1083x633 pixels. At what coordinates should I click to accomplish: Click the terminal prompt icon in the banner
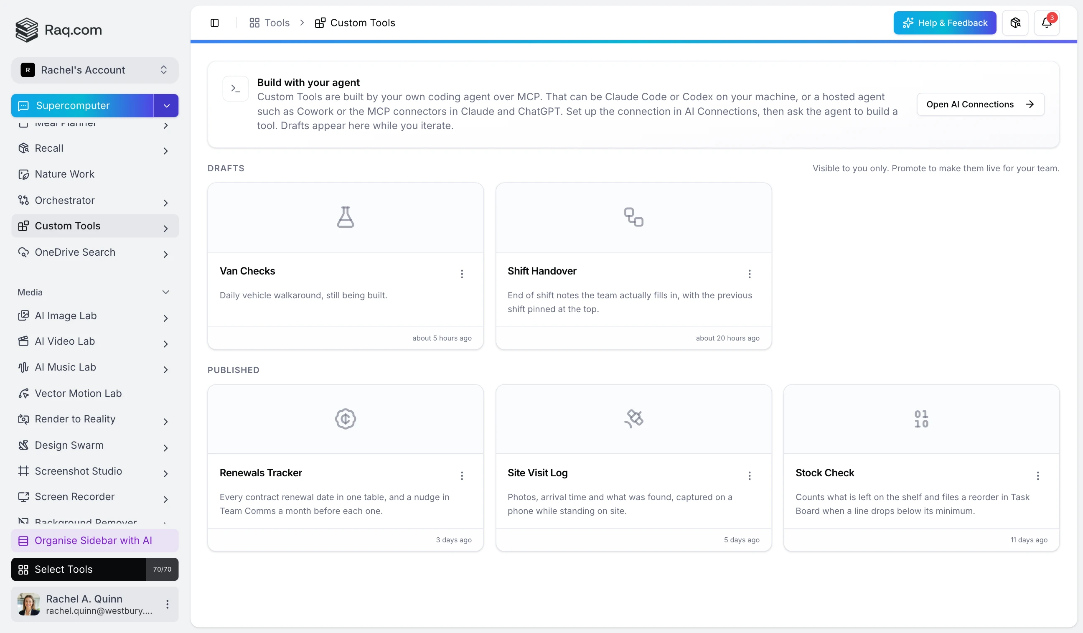tap(236, 89)
